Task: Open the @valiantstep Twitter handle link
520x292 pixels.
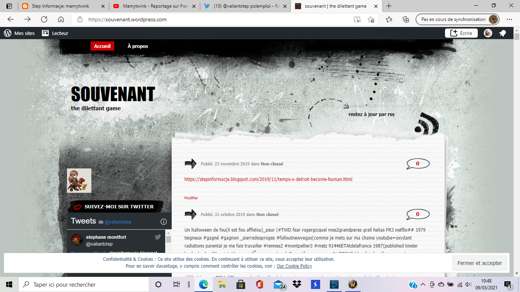Action: point(118,222)
